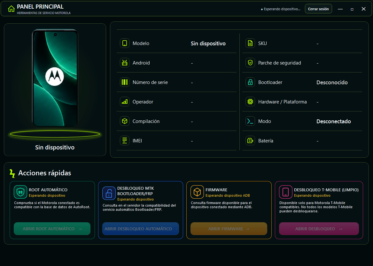Click the Motorola phone preview image
Image resolution: width=373 pixels, height=266 pixels.
(55, 78)
